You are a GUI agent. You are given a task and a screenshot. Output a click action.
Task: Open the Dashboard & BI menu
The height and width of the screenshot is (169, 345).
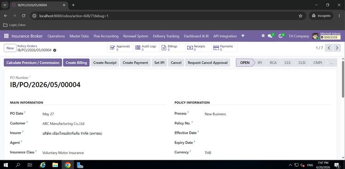196,36
